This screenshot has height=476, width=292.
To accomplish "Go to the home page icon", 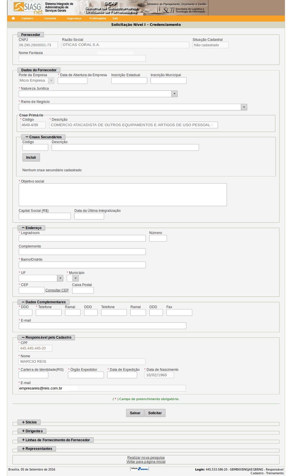I will [x=13, y=18].
